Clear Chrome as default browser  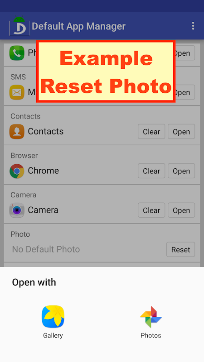click(x=151, y=171)
